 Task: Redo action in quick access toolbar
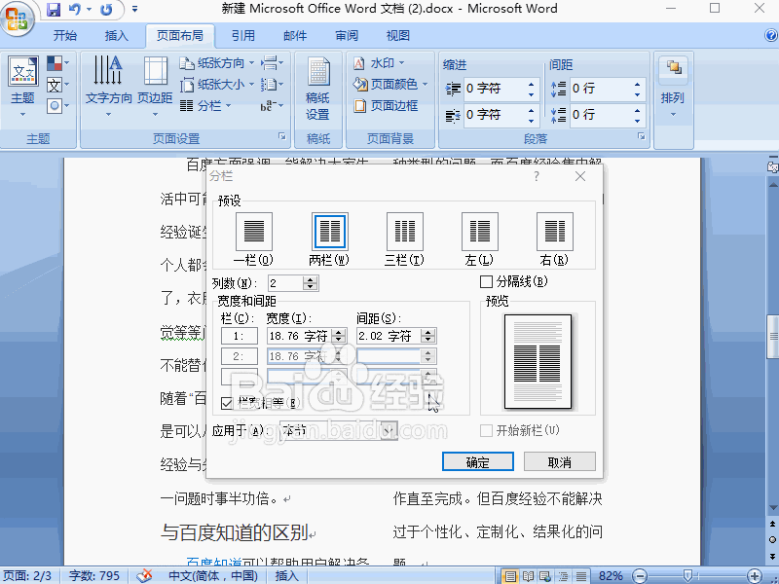106,9
